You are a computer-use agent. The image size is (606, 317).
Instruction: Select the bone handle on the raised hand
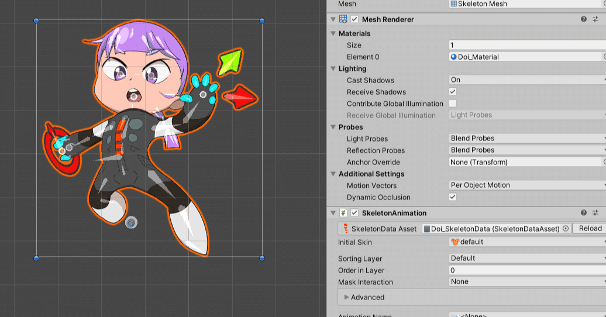tap(204, 94)
